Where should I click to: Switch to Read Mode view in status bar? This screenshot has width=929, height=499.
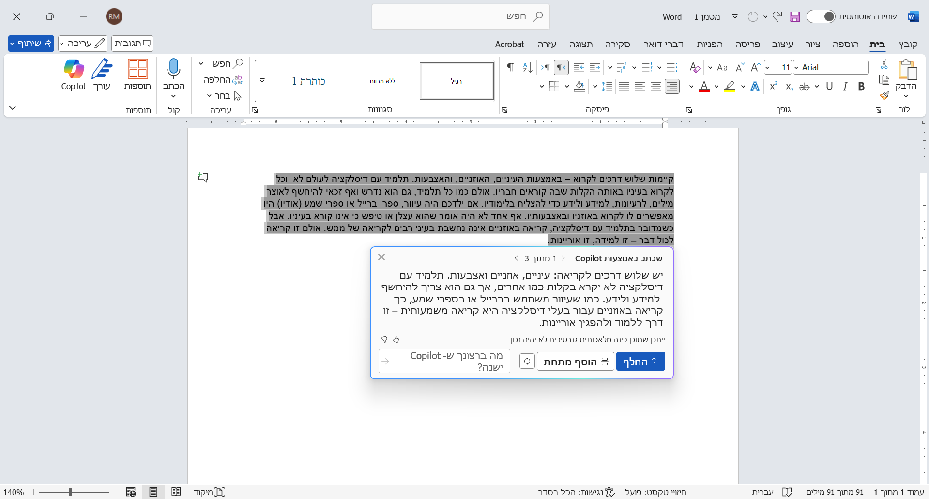[176, 492]
